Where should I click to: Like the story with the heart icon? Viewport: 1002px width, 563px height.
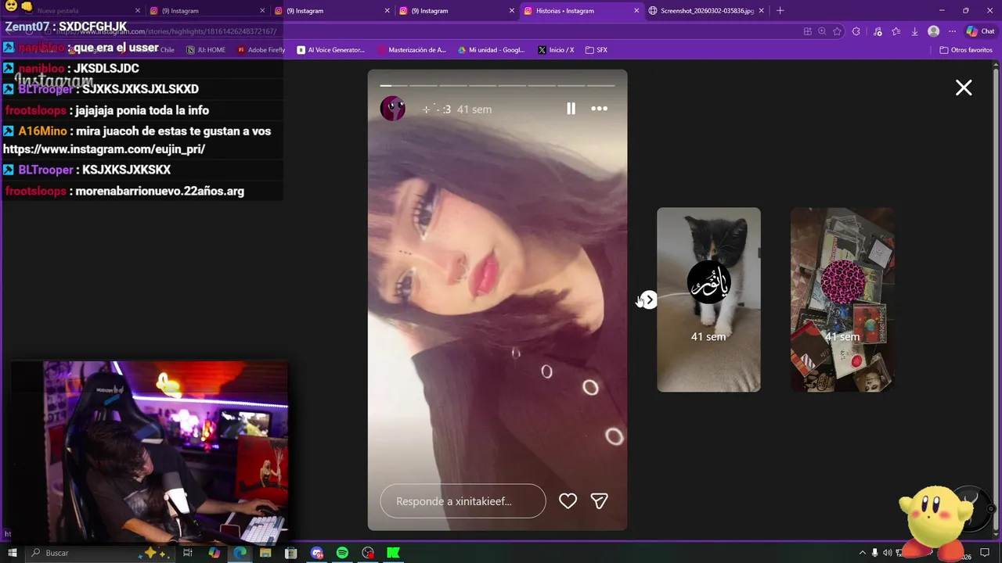coord(568,501)
